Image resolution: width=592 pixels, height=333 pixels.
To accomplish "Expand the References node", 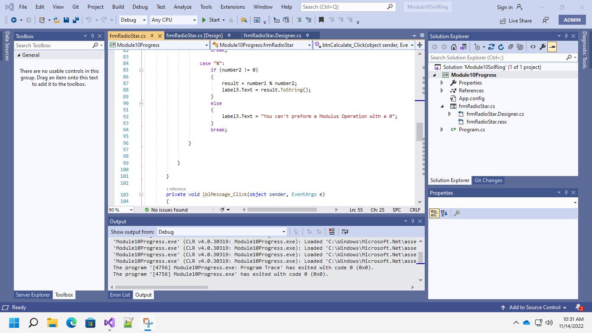I will tap(442, 91).
